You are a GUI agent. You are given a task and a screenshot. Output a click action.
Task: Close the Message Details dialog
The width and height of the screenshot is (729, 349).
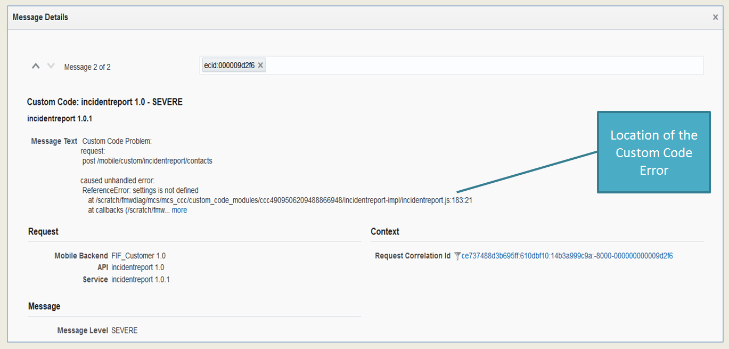pos(715,18)
